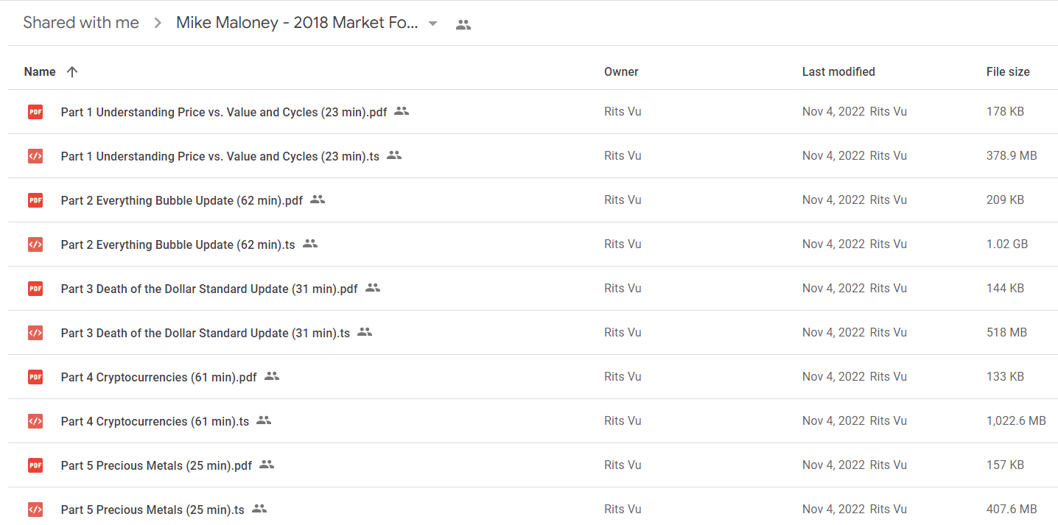The image size is (1058, 525).
Task: Open Part 1 Understanding Price vs. Value .pdf
Action: (x=224, y=112)
